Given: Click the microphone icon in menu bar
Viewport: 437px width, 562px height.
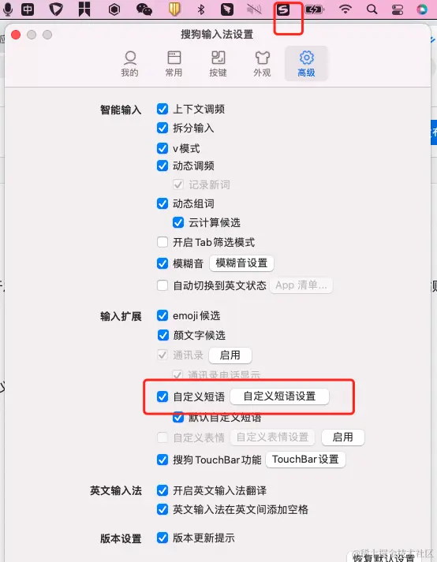Looking at the screenshot, I should click(x=8, y=9).
